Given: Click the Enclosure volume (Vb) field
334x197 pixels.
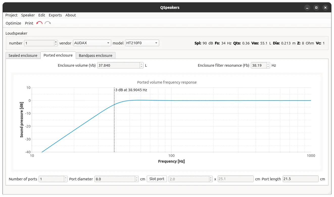Looking at the screenshot, I should click(x=118, y=65).
